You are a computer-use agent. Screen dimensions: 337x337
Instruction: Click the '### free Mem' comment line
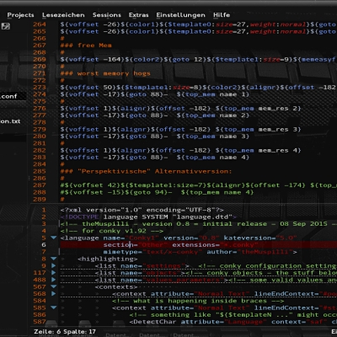point(86,45)
